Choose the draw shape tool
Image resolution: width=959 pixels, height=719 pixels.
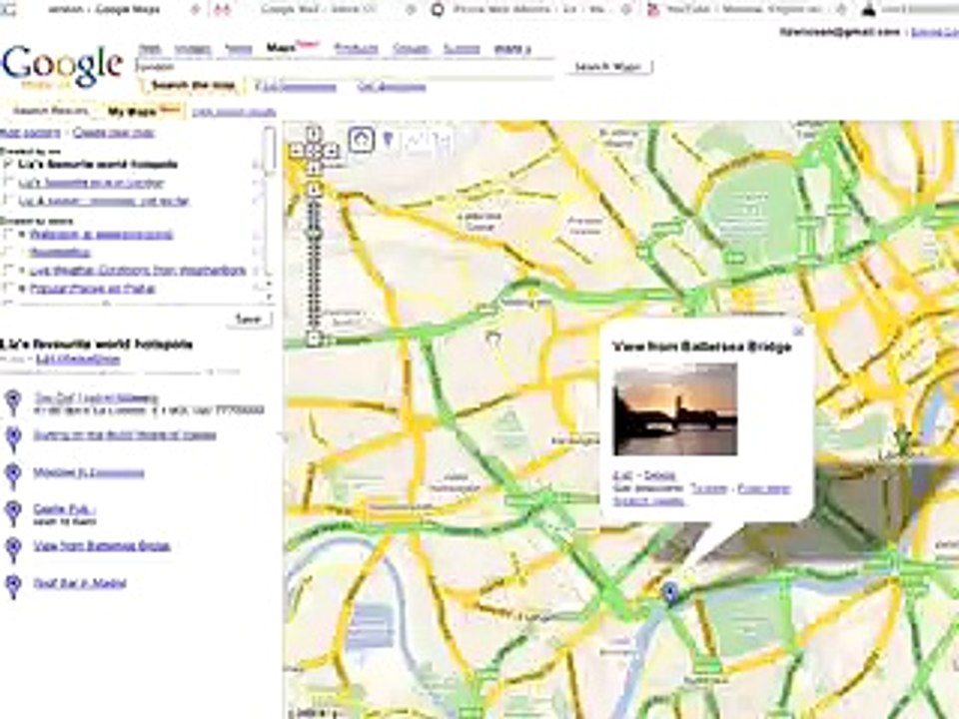tap(443, 141)
